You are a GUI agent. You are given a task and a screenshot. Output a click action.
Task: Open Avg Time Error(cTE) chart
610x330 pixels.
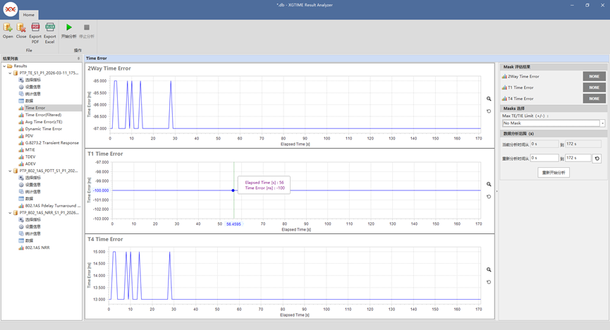[x=44, y=122]
